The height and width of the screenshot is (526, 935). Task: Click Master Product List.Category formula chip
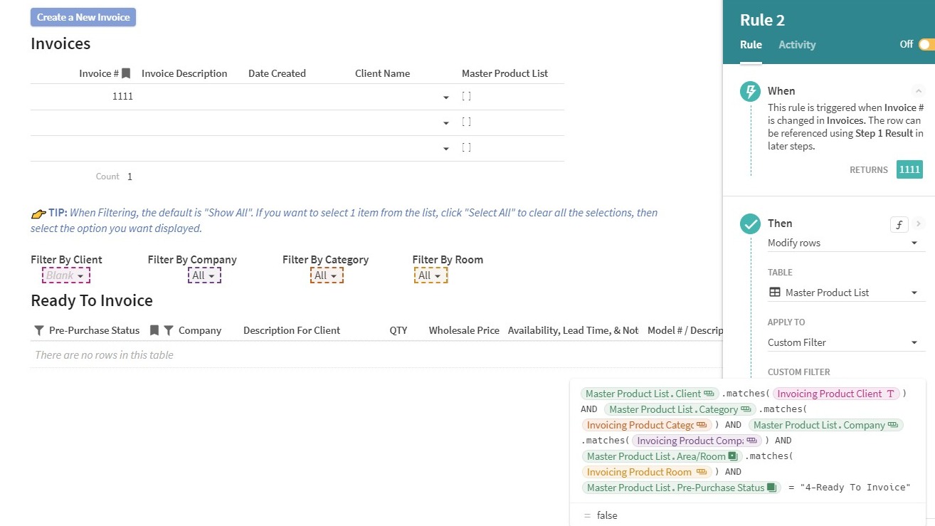point(680,409)
